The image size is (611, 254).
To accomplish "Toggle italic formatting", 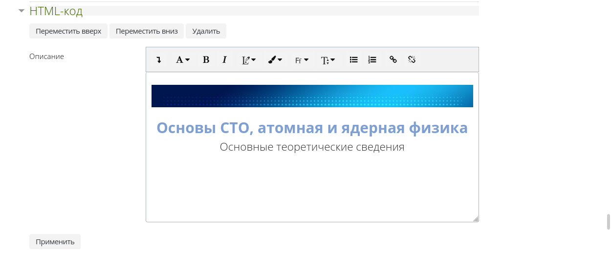I will (225, 60).
